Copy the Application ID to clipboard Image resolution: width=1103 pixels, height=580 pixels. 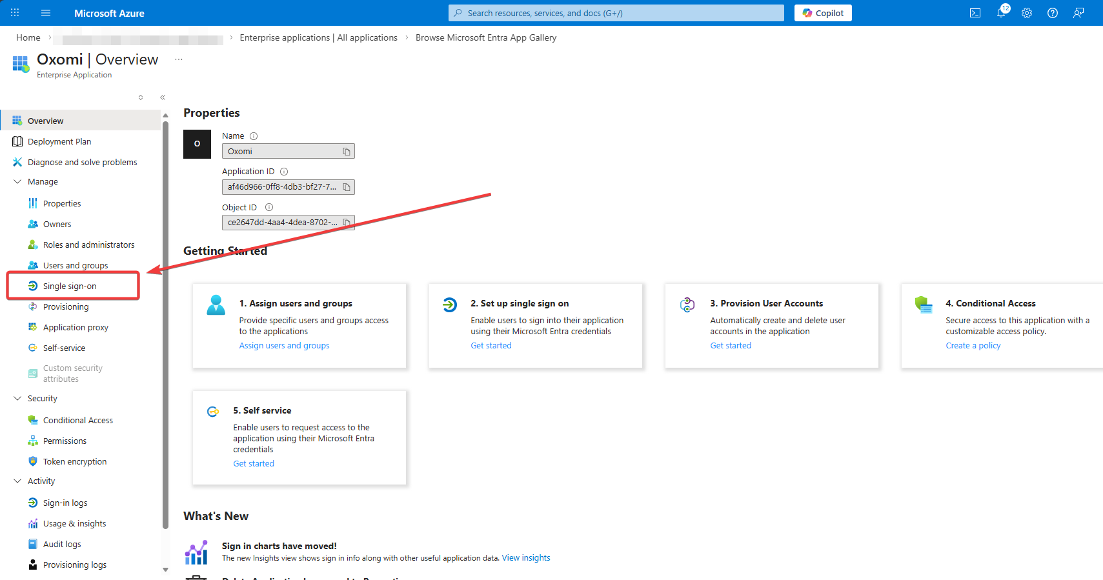coord(347,187)
